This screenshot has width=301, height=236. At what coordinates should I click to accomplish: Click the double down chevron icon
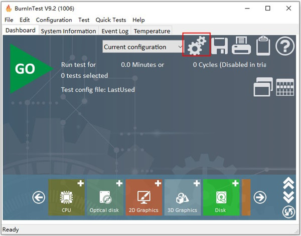tap(288, 197)
